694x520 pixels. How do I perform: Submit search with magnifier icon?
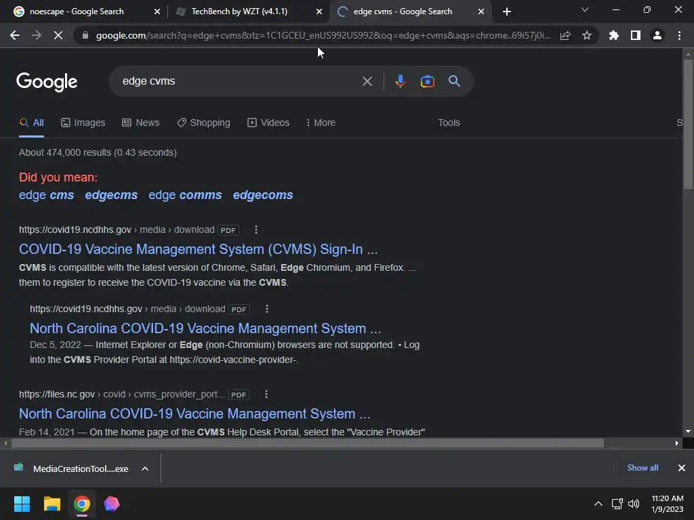click(454, 81)
